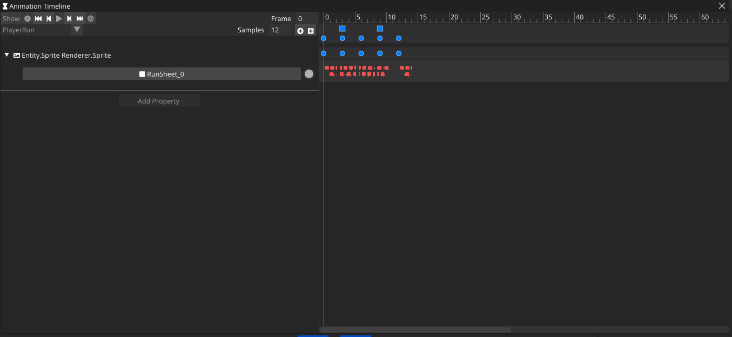
Task: Select the Entity.Sprite Renderer.Sprite row label
Action: 66,56
